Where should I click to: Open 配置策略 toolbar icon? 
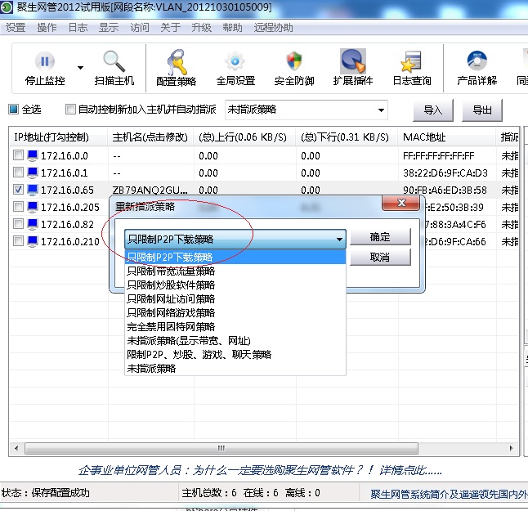177,61
